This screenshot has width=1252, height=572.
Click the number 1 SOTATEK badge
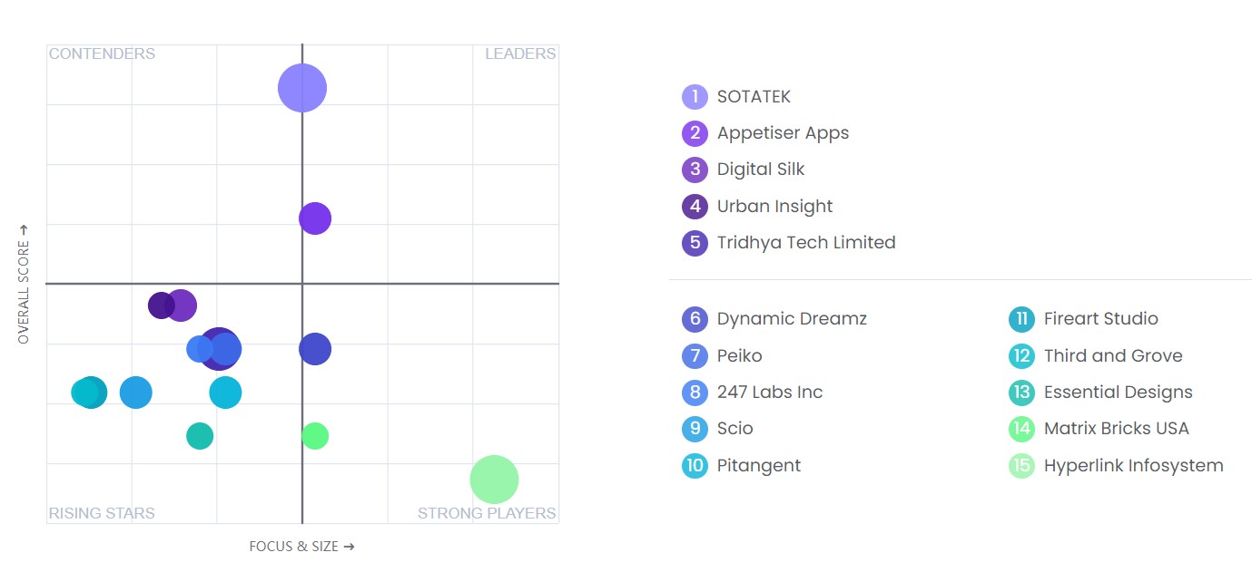(695, 96)
